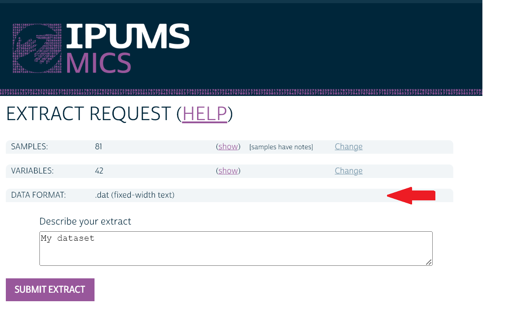Change the selected variables
This screenshot has height=316, width=516.
pos(348,171)
